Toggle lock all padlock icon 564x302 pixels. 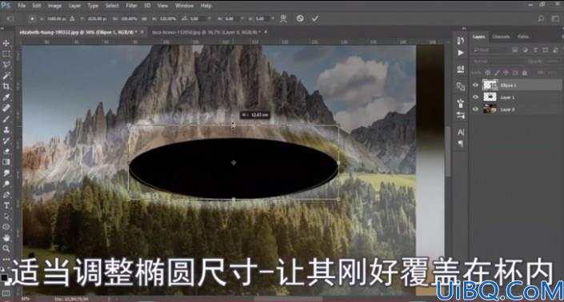(x=525, y=73)
